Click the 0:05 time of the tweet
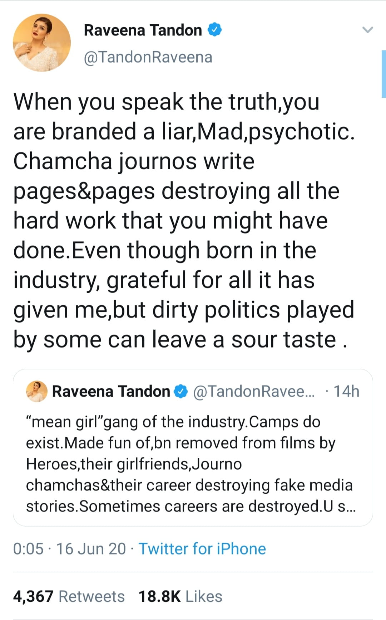This screenshot has height=620, width=386. (28, 549)
